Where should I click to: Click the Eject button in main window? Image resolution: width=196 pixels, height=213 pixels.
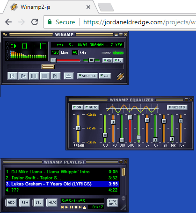tap(69, 76)
